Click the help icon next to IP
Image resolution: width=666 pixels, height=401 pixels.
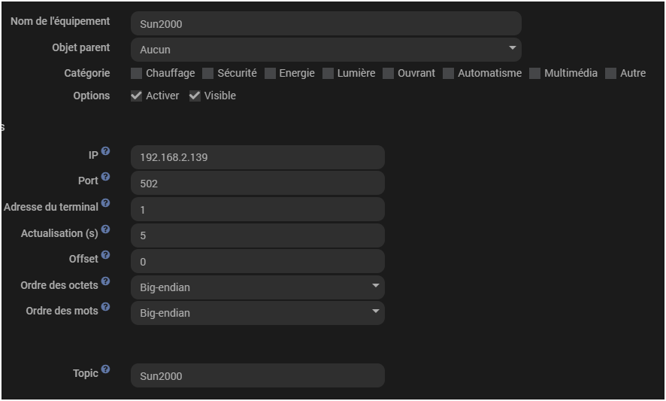tap(105, 151)
